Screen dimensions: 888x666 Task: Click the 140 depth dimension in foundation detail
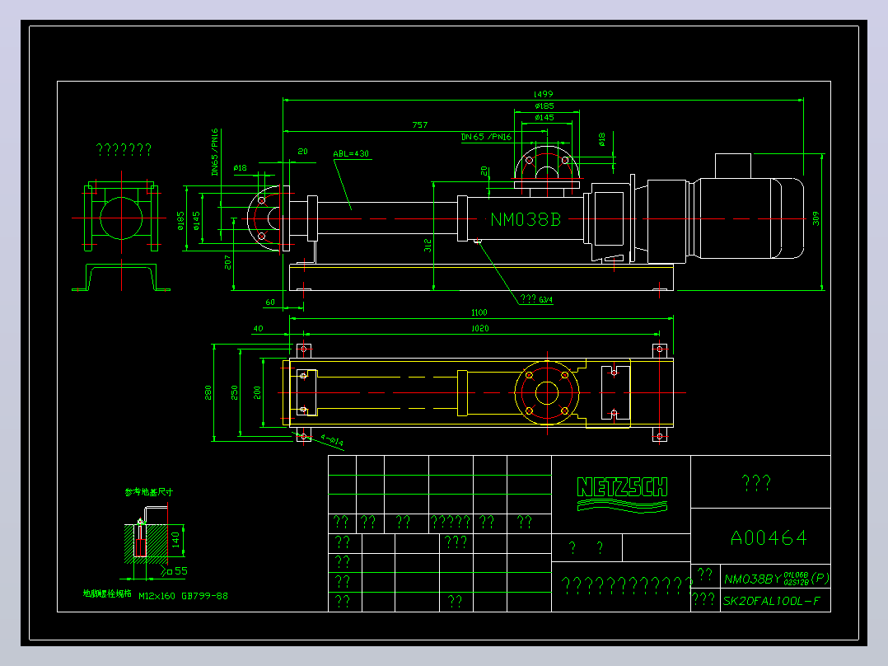pos(175,539)
